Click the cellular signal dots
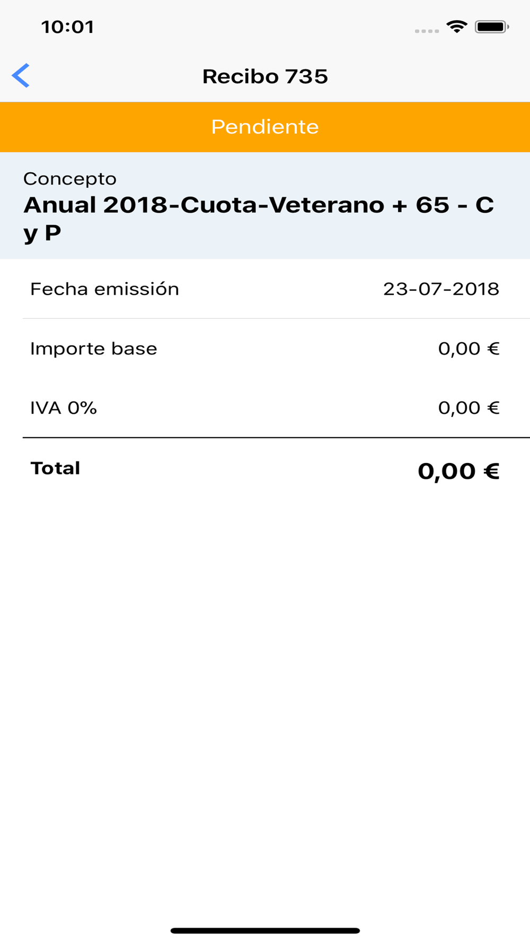The image size is (530, 943). (x=427, y=31)
